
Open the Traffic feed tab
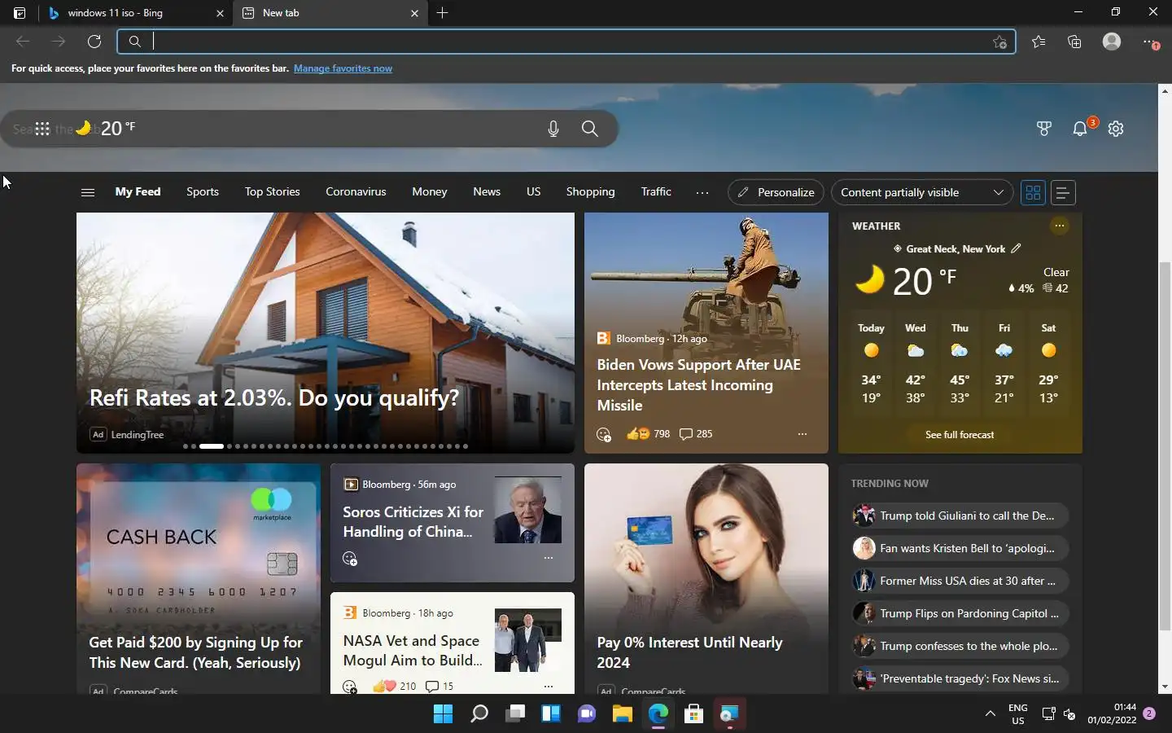click(656, 191)
